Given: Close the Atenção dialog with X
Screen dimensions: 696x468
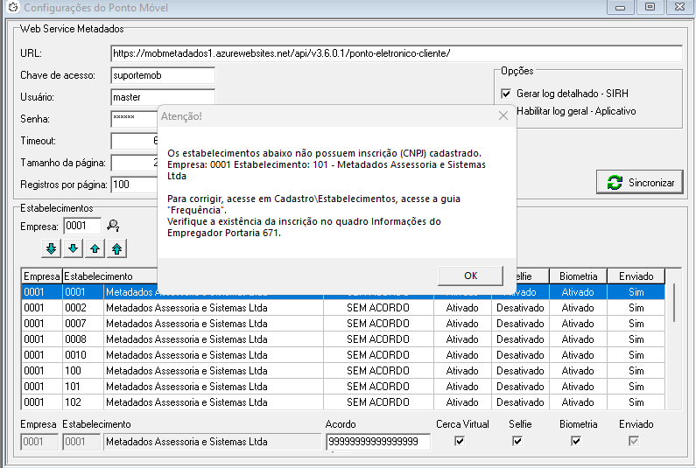Looking at the screenshot, I should [503, 115].
